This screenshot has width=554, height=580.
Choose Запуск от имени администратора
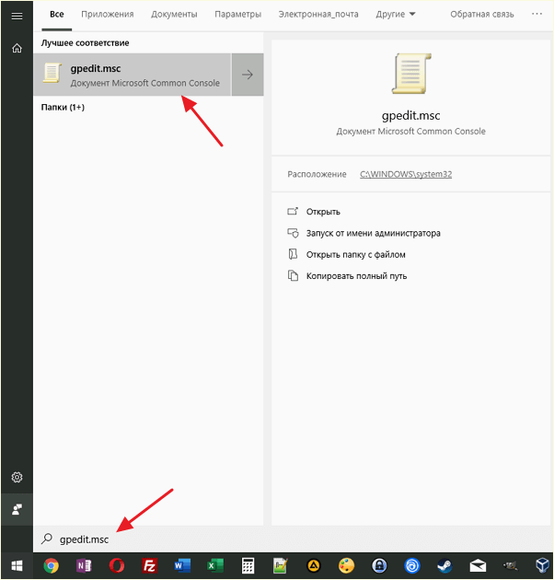pos(373,234)
